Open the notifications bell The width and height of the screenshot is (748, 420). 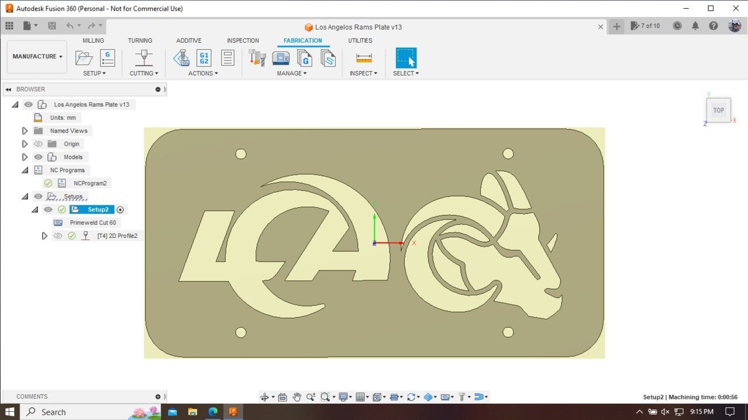(695, 26)
